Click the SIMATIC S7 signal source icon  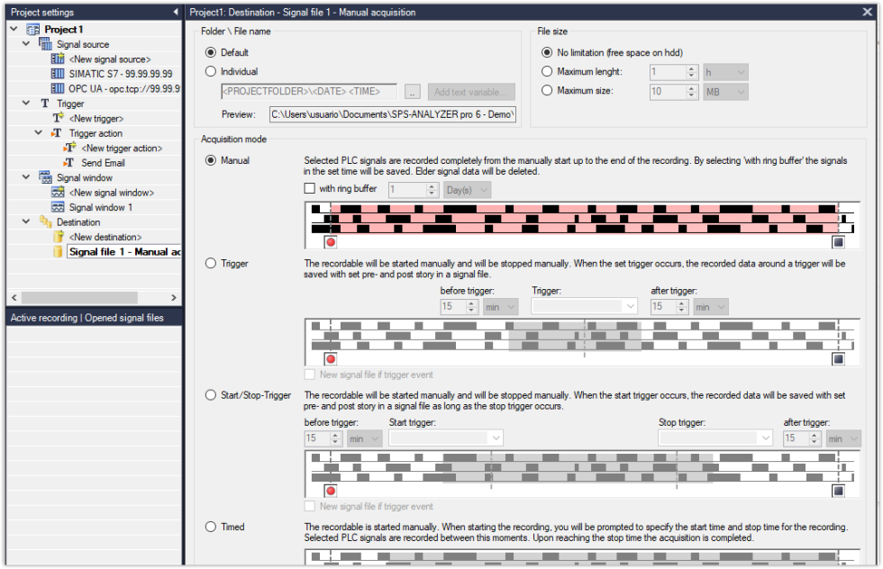coord(59,74)
